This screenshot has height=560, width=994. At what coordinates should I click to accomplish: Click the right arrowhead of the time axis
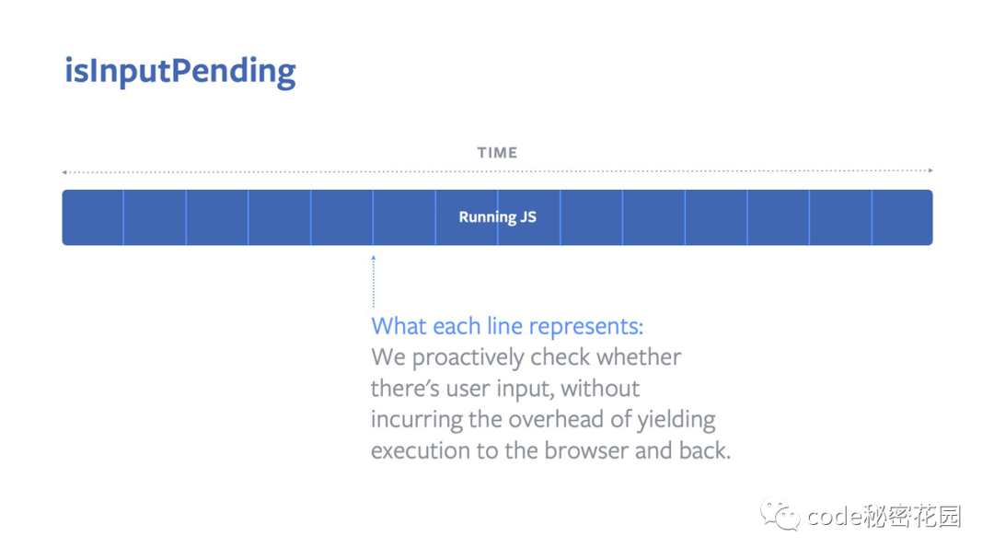930,170
